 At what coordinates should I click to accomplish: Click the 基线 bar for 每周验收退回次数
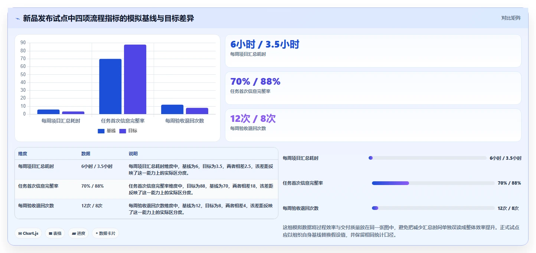coord(172,109)
